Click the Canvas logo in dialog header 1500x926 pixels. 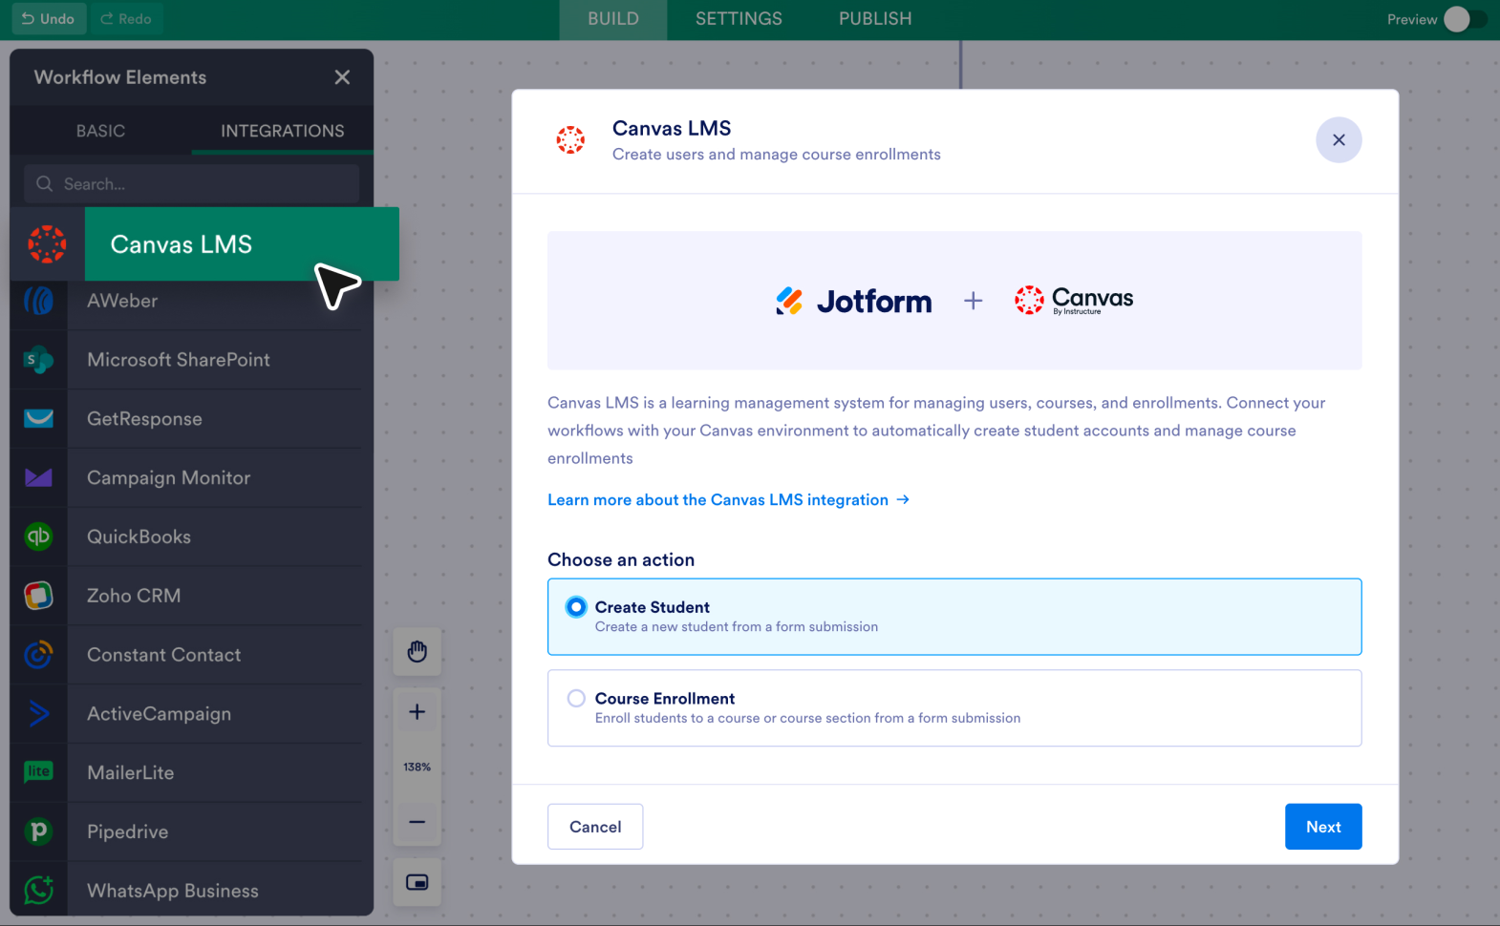point(570,140)
